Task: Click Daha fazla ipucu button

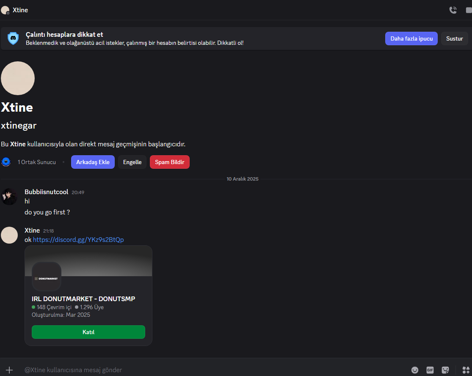Action: 411,38
